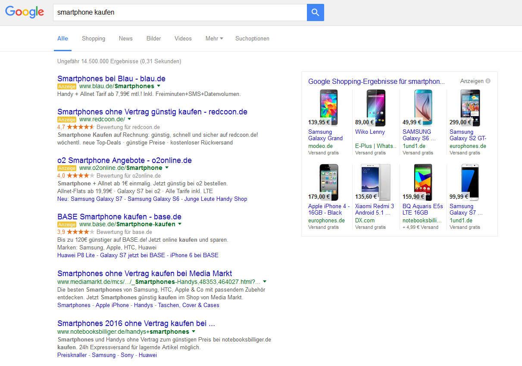Click the '135,60 €' price label
Viewport: 522px width, 366px height.
tap(366, 197)
